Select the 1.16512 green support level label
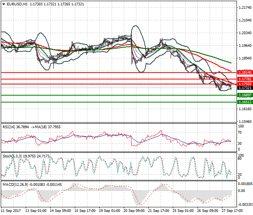Viewport: 253px width, 215px height. [245, 102]
